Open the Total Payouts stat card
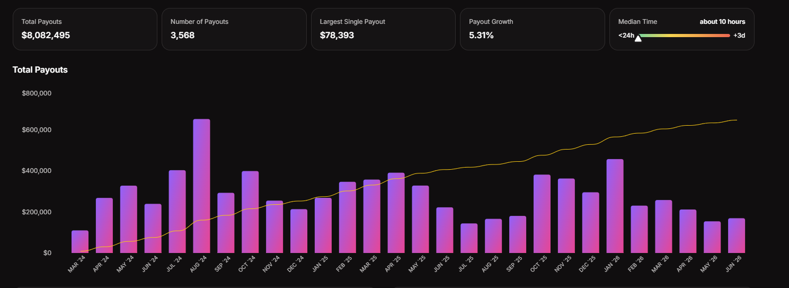 (85, 29)
